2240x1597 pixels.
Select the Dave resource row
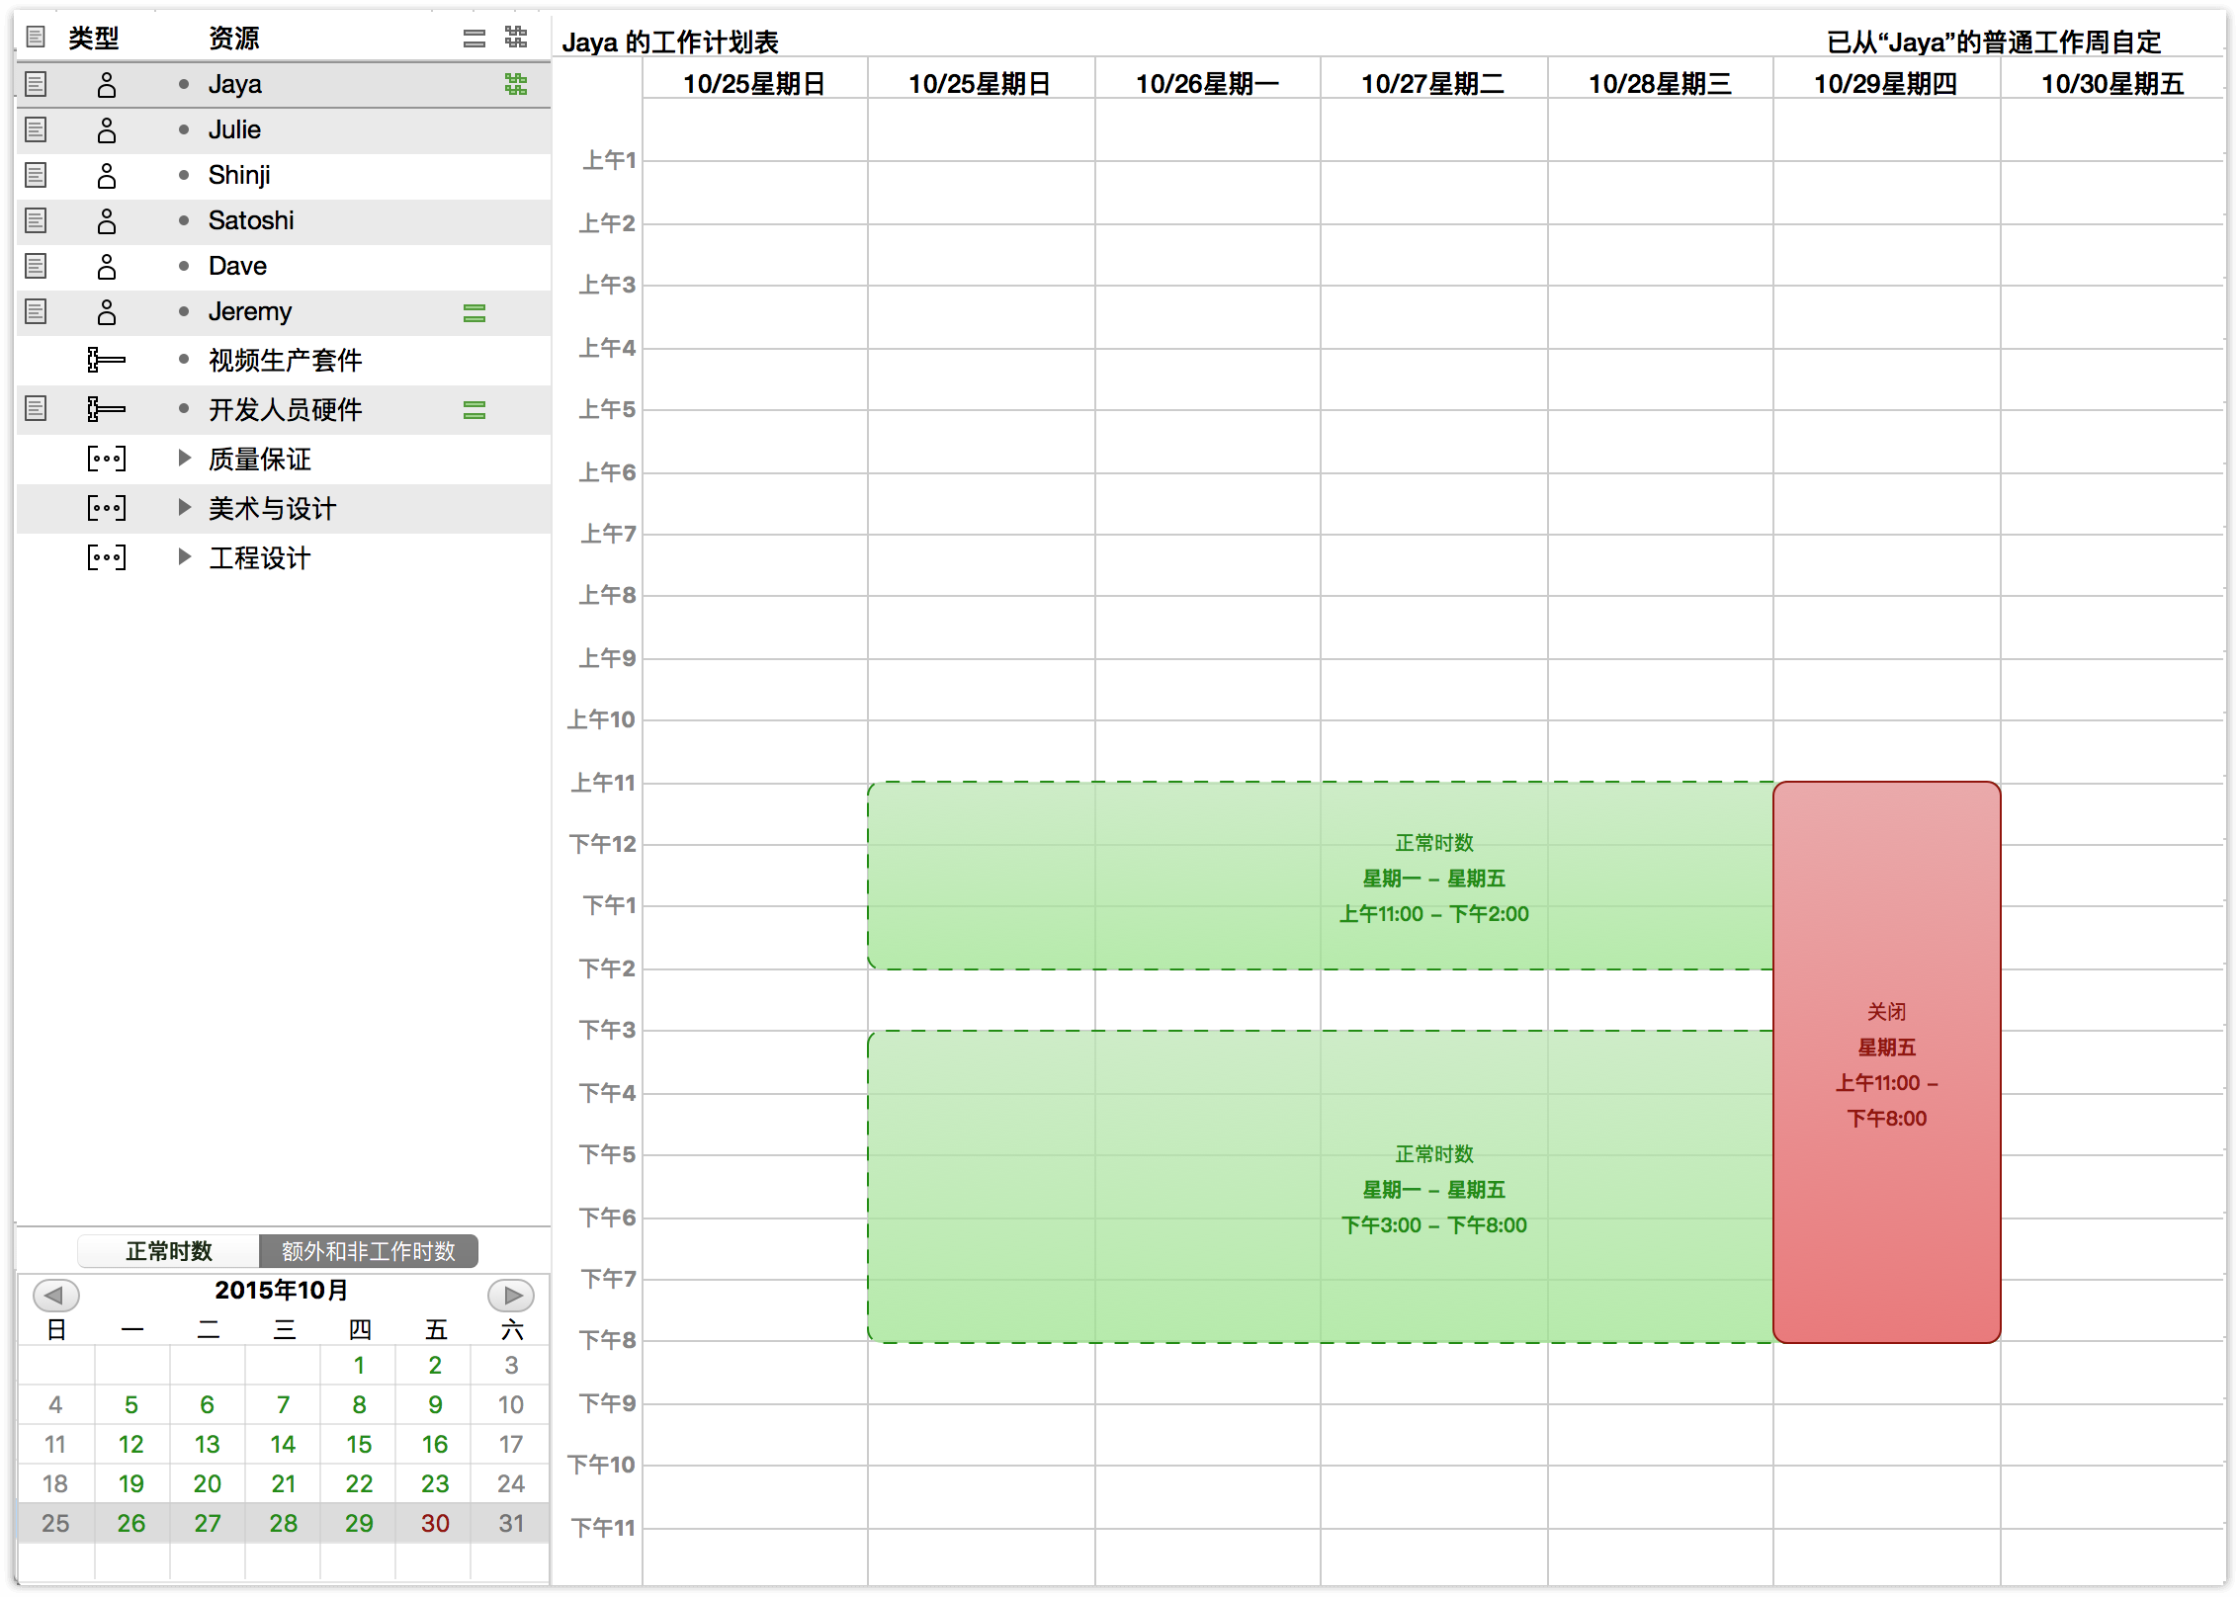[237, 266]
